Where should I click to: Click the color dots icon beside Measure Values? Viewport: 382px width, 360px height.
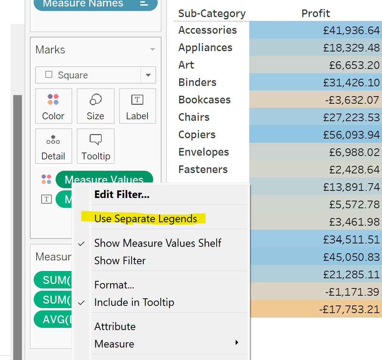(47, 179)
